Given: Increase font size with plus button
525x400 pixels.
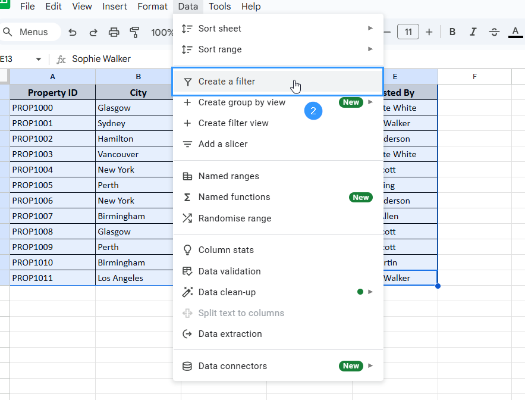Looking at the screenshot, I should click(x=429, y=32).
